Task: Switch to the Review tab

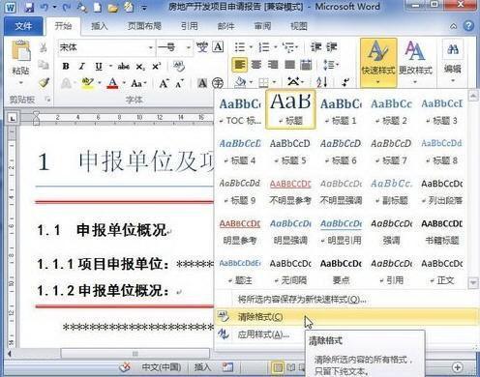Action: (x=262, y=26)
